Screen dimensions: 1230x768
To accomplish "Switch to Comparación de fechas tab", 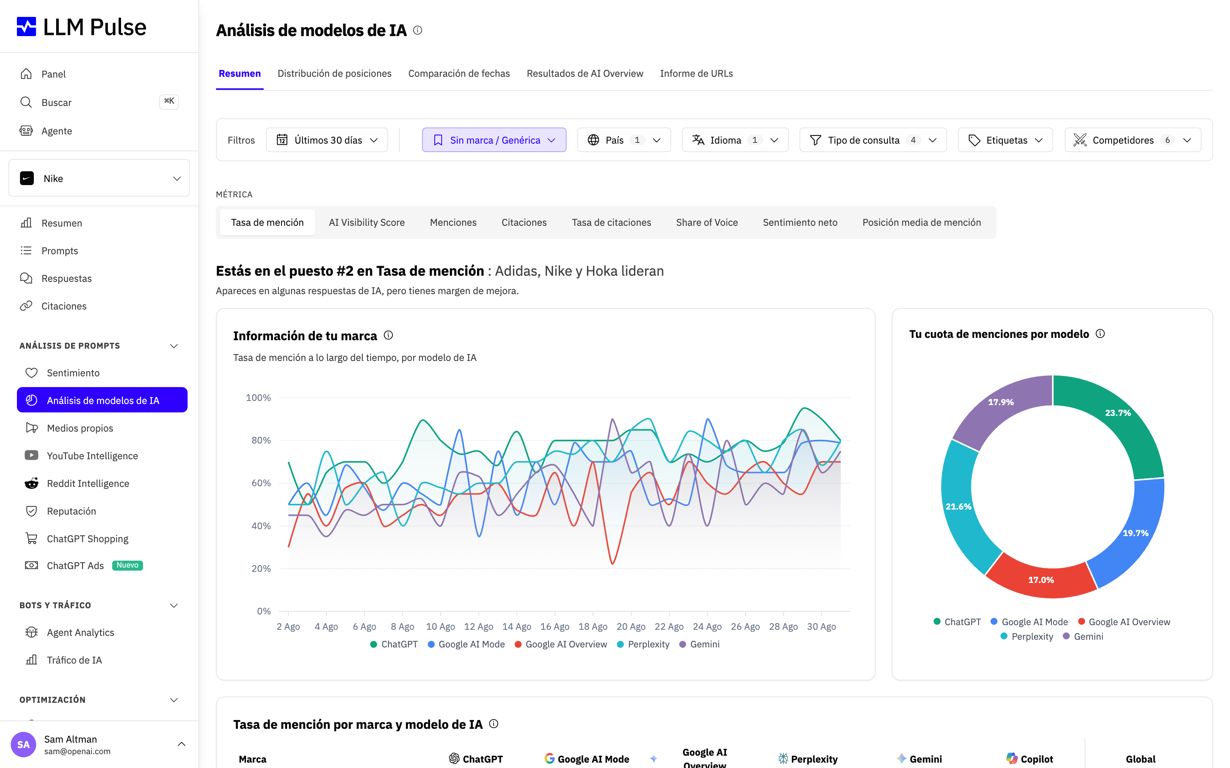I will (459, 74).
